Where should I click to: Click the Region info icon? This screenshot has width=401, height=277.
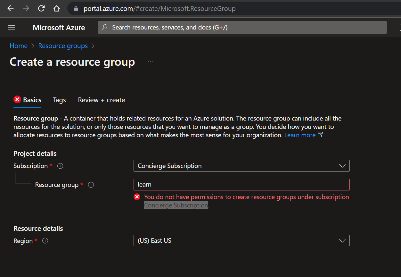tap(45, 240)
